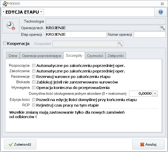
Task: Click the Kooperant lookup magnifier icon
Action: [x=120, y=44]
